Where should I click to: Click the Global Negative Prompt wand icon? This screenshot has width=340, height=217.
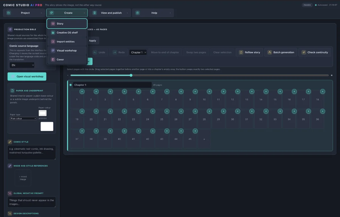(x=10, y=193)
